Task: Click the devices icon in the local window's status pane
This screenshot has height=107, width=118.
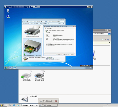Action: (x=25, y=99)
